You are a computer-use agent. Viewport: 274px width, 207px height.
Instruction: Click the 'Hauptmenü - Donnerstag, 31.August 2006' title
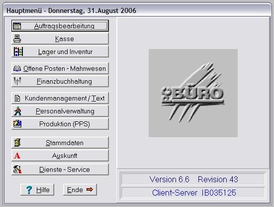[71, 10]
